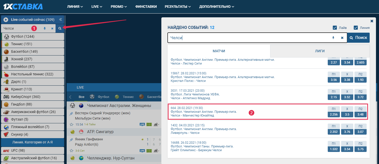Go to ФИНСТАВКИ page
This screenshot has height=164, width=379.
point(146,7)
